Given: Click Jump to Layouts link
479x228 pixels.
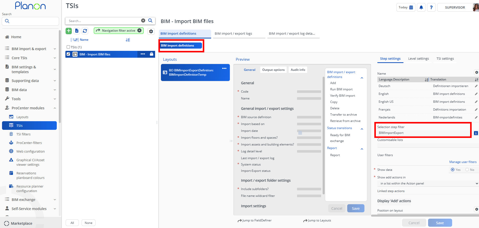Looking at the screenshot, I should tap(317, 220).
